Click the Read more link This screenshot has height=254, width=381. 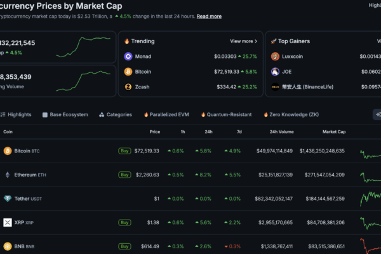click(209, 16)
